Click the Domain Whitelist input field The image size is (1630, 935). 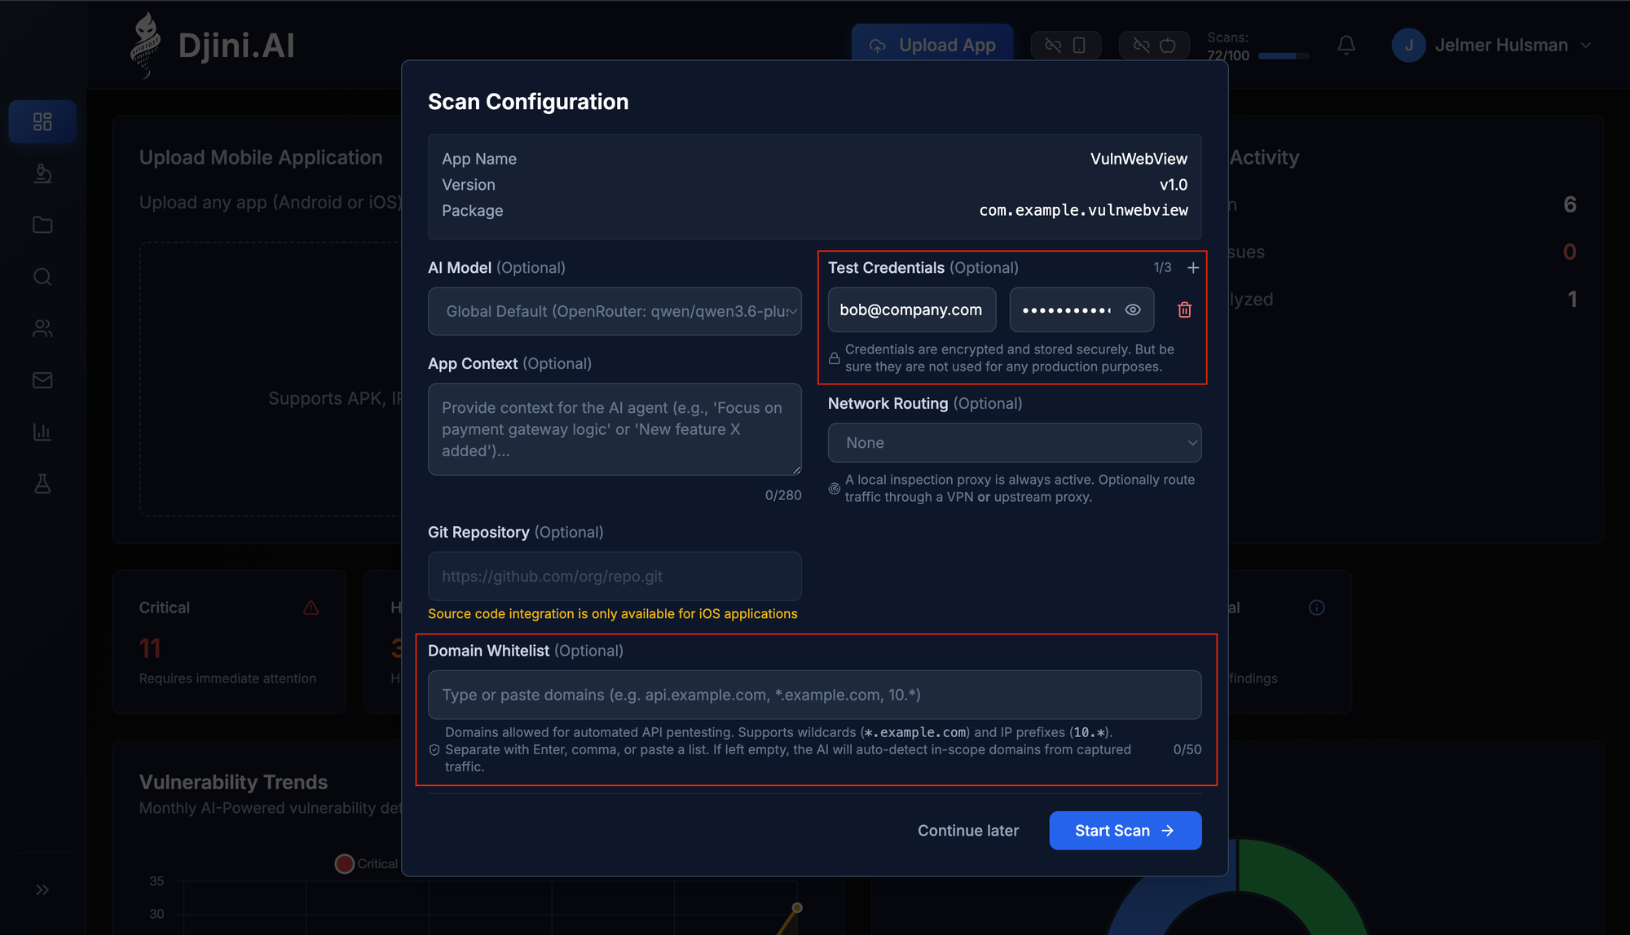coord(814,694)
